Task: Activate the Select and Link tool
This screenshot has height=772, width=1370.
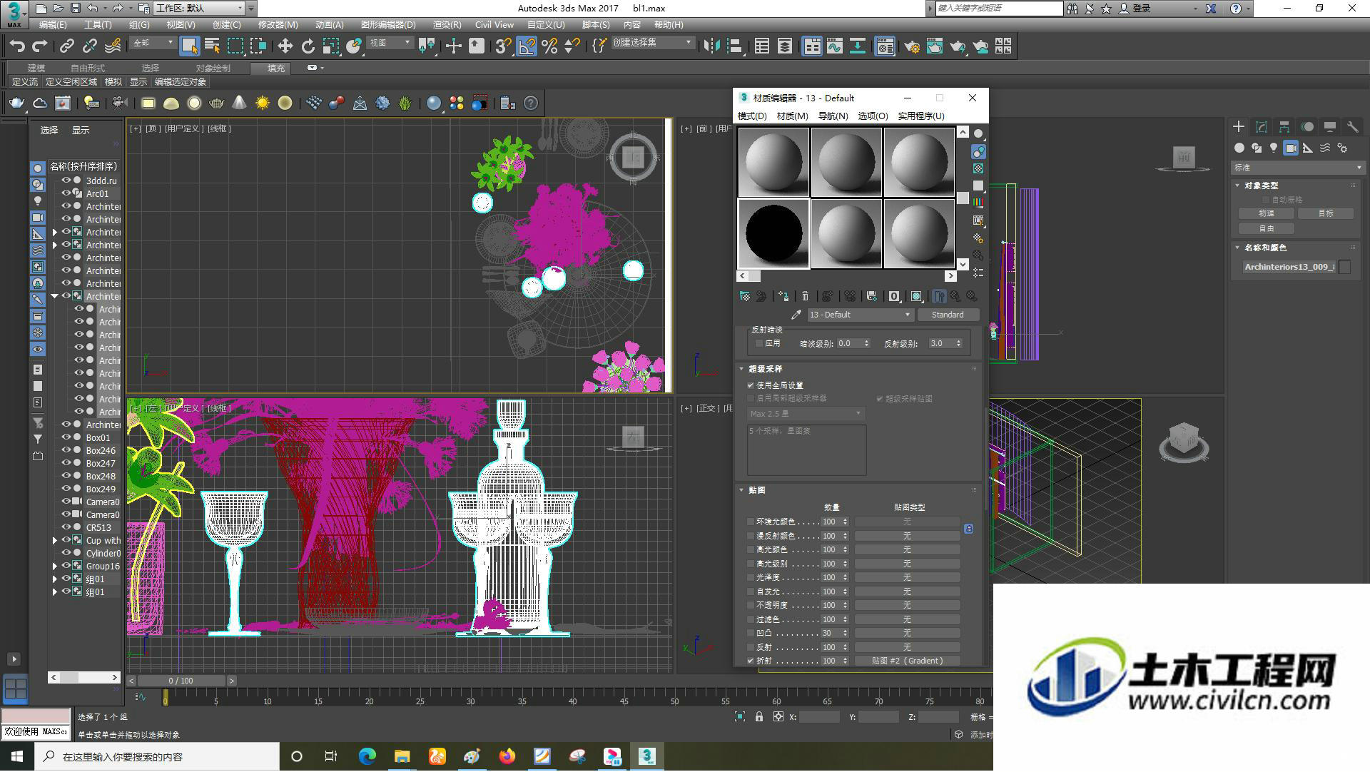Action: coord(66,46)
